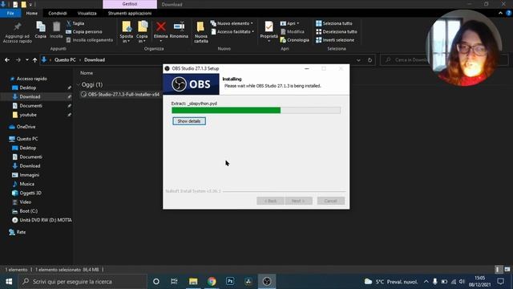Click Deseleziona tutto
Image resolution: width=513 pixels, height=289 pixels.
click(x=337, y=32)
